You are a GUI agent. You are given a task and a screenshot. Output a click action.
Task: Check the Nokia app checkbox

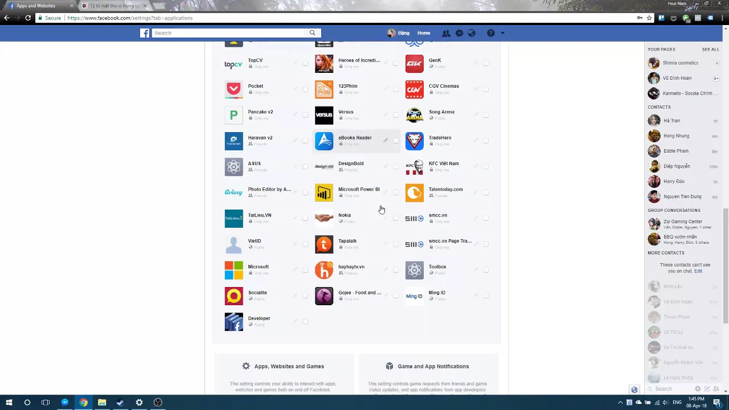point(395,218)
